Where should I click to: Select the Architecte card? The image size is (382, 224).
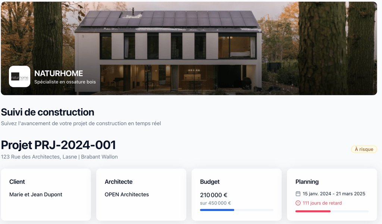(x=141, y=195)
